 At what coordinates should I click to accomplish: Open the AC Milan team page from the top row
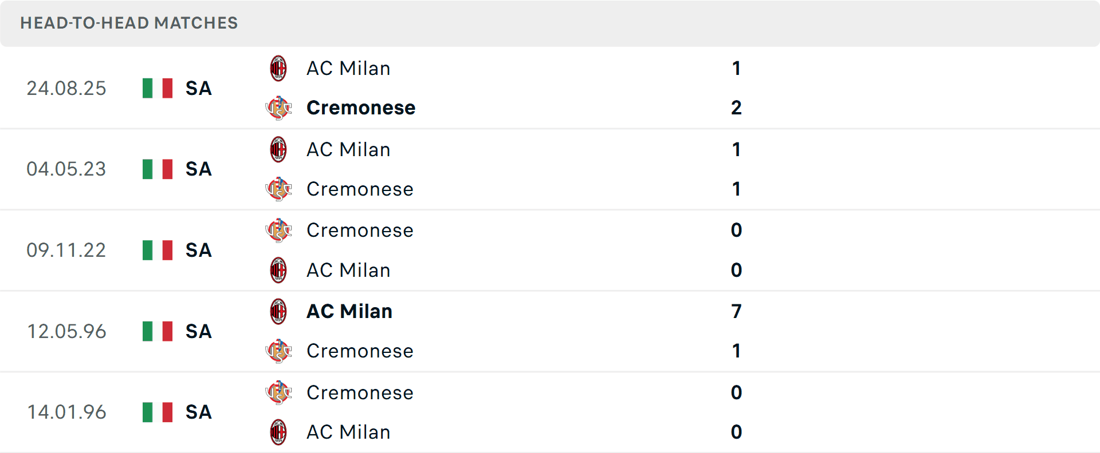coord(348,68)
